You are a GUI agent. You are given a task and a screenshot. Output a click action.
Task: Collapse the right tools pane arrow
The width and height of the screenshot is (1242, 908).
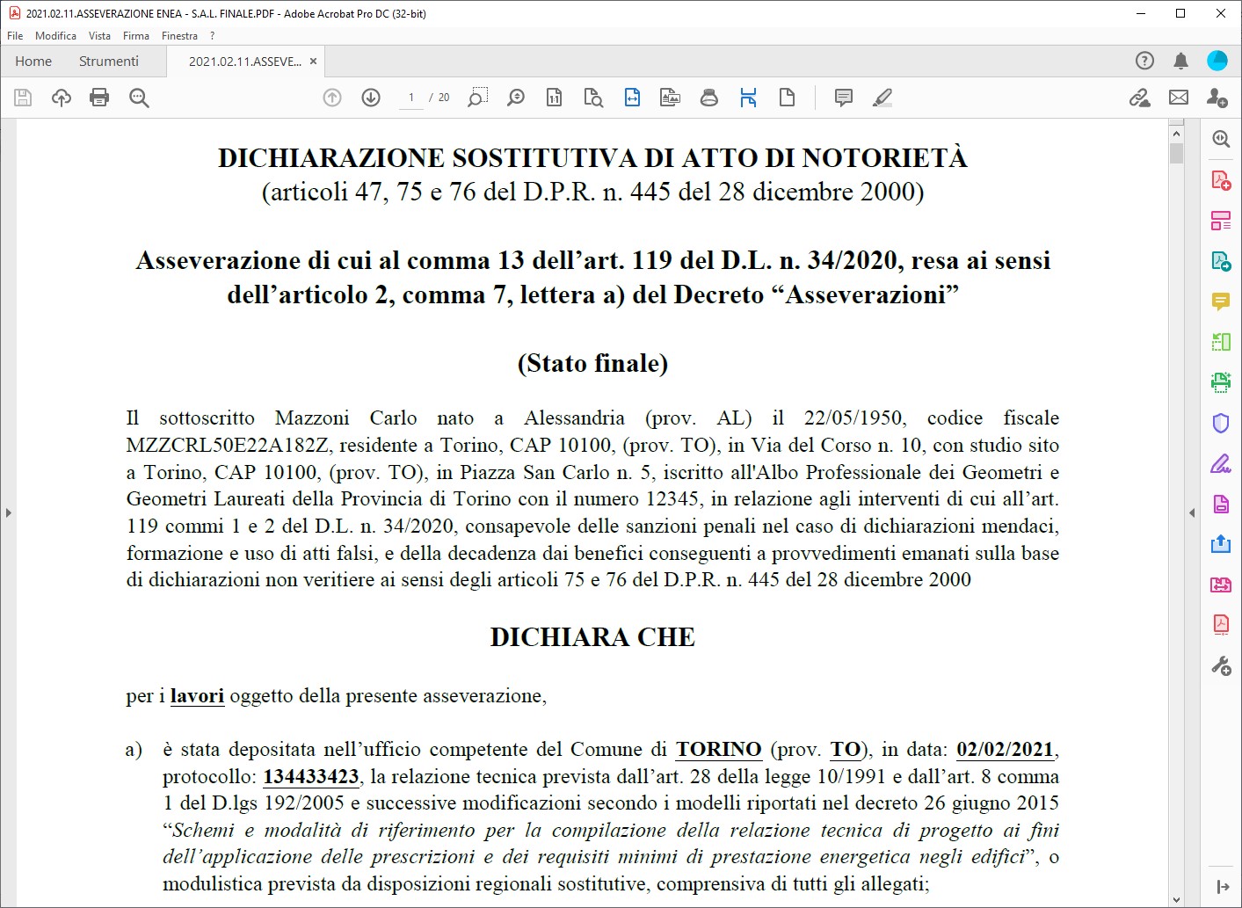pos(1192,512)
